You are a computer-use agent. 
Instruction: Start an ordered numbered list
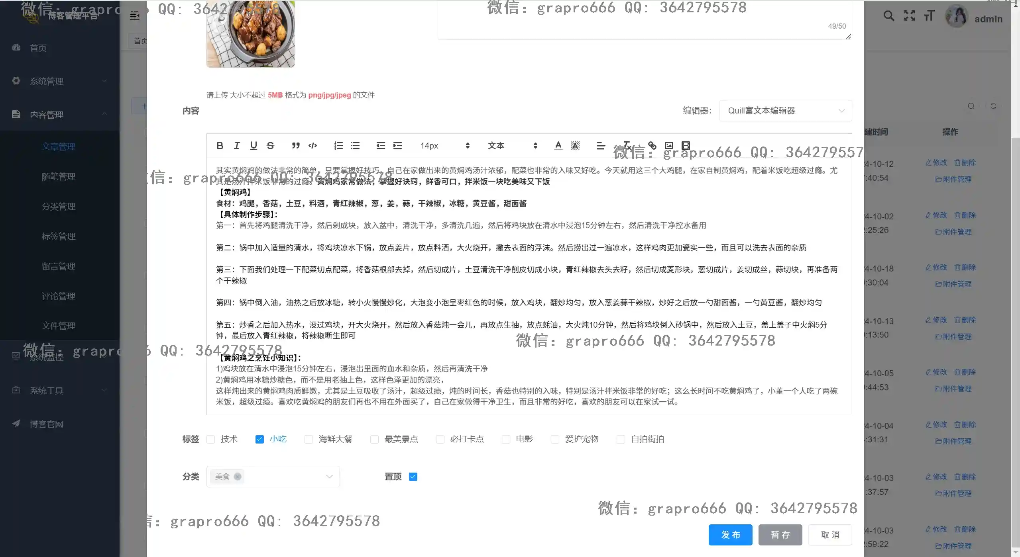point(338,146)
